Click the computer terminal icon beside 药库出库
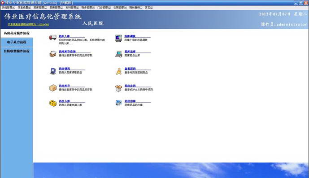Screen dimensions: 309x178 (x=119, y=54)
